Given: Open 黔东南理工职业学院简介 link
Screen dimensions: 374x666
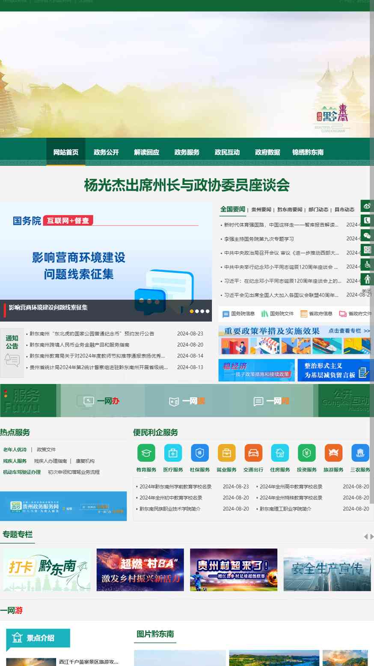Looking at the screenshot, I should (x=285, y=509).
